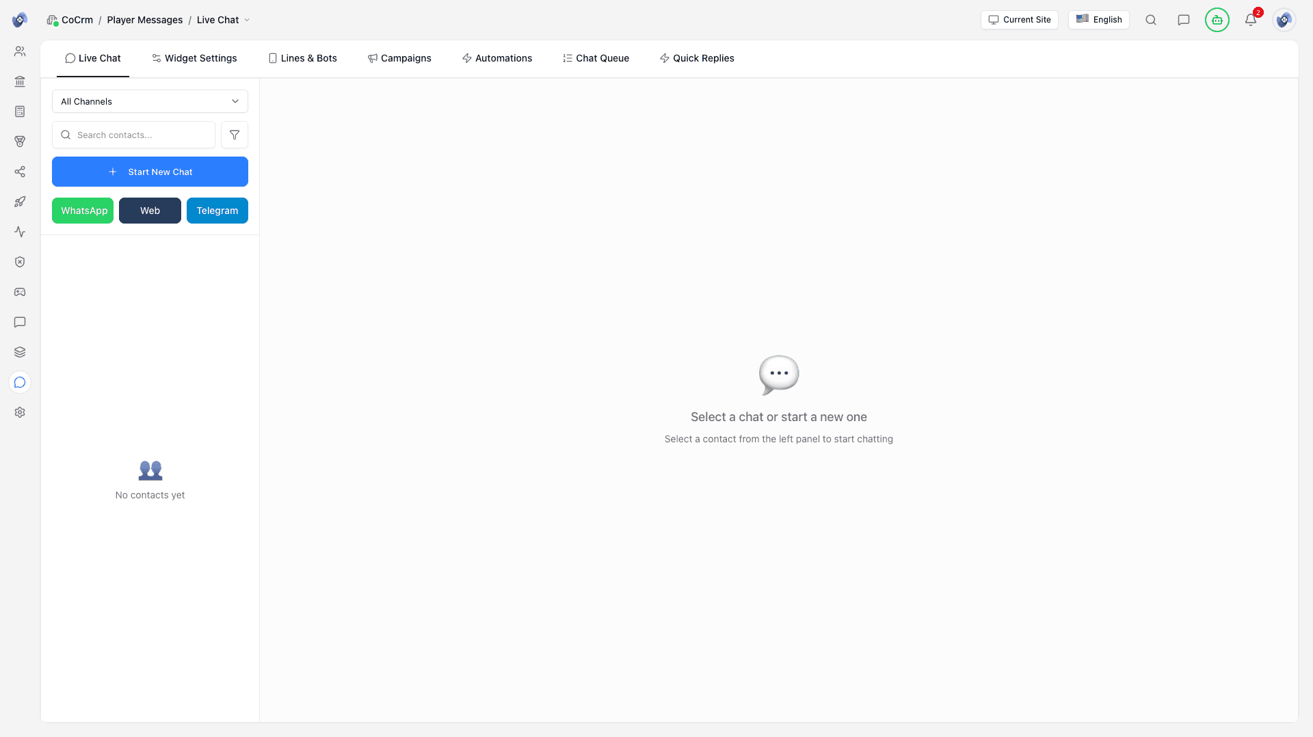Open the share/affiliate icon in sidebar

pos(20,172)
